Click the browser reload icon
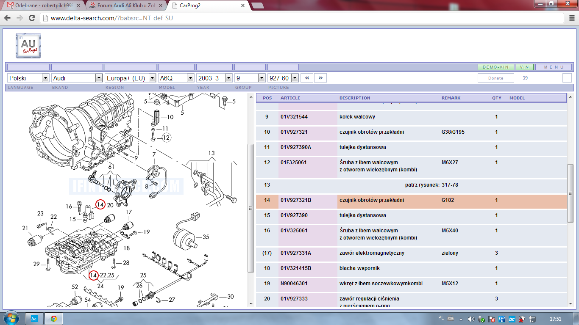579x325 pixels. [32, 18]
